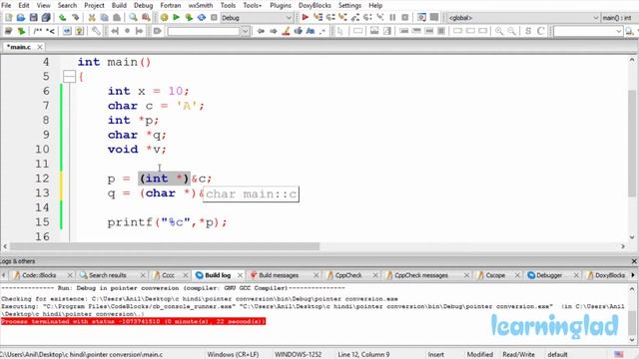Screen dimensions: 639x359
Task: Click the Next line debug icon
Action: click(x=330, y=18)
